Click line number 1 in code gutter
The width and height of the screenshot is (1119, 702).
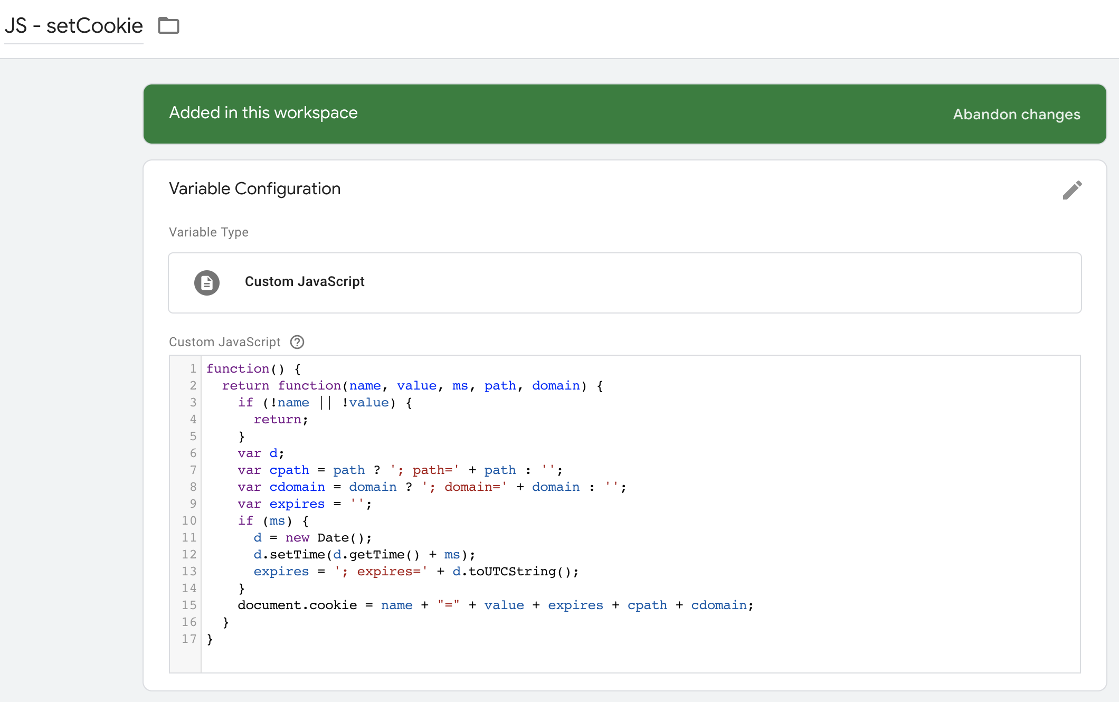[x=193, y=368]
